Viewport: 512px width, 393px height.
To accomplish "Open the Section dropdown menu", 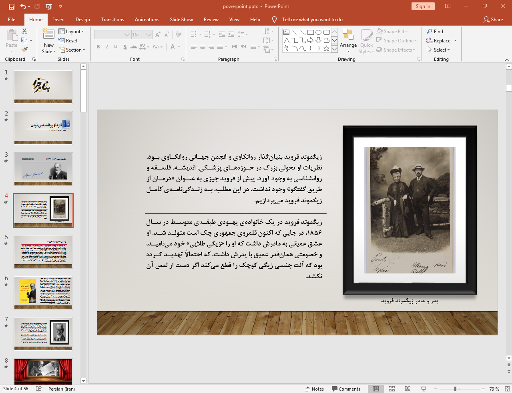I will 72,50.
